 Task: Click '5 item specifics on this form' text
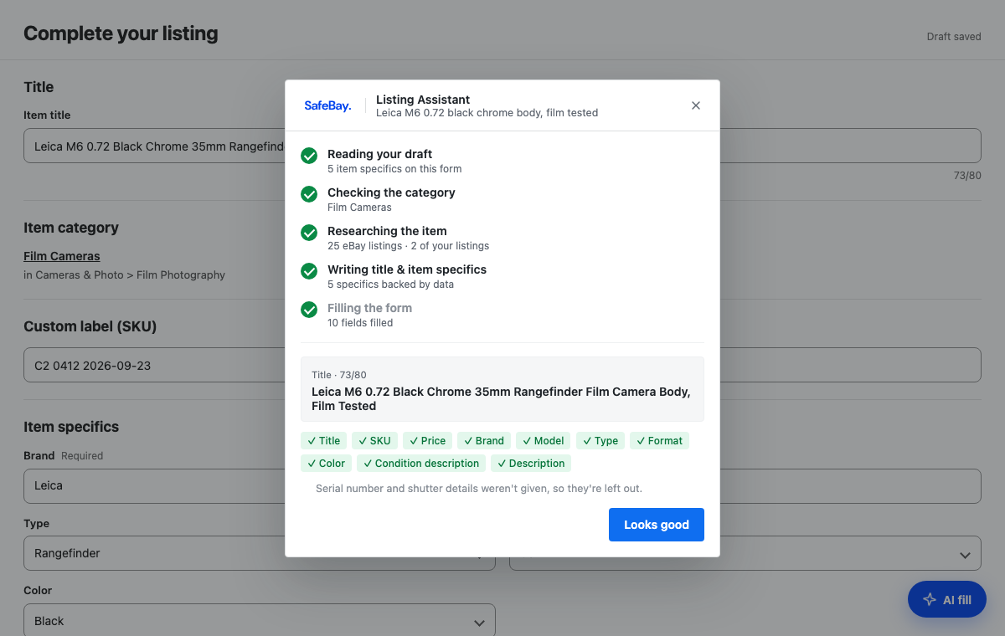[x=394, y=169]
